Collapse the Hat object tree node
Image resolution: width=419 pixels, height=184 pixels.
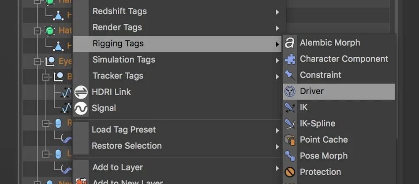tap(37, 31)
